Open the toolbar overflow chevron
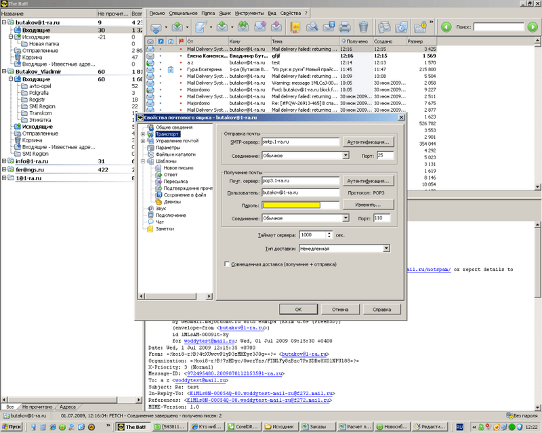This screenshot has height=433, width=542. (432, 22)
